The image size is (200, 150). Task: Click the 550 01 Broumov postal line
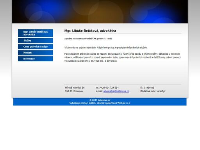(x=74, y=91)
